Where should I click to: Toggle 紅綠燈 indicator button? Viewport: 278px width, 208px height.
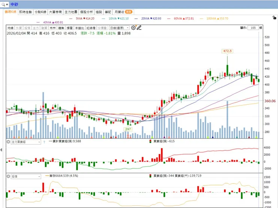[91, 28]
